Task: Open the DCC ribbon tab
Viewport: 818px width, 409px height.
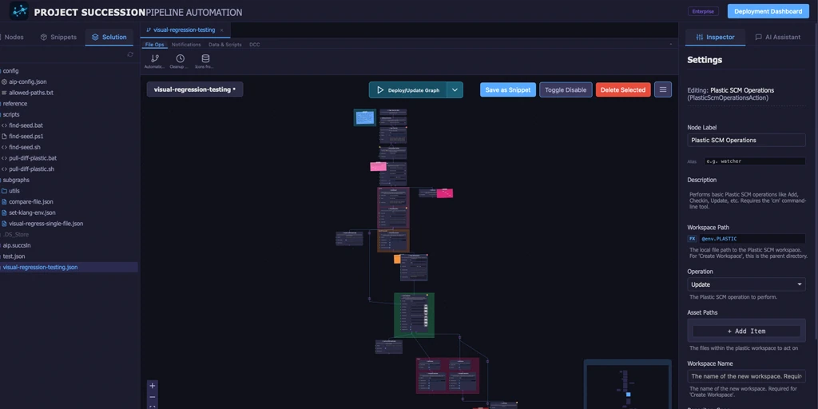Action: point(255,45)
